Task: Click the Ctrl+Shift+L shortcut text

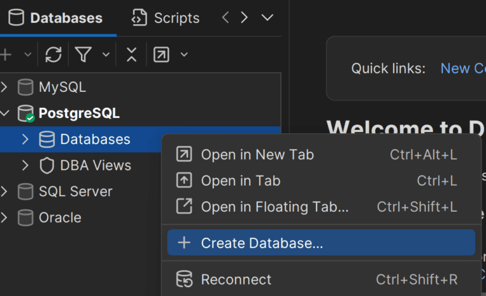Action: click(417, 207)
